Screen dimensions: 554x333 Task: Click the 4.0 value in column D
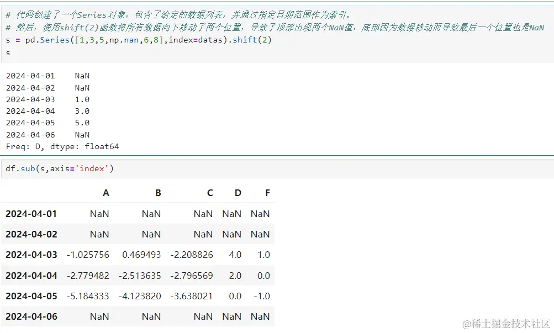[x=235, y=255]
